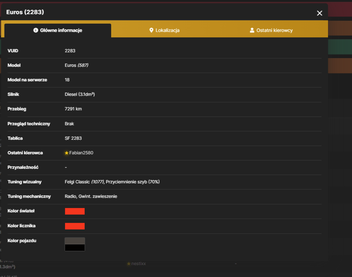Screen dimensions: 352x277
Task: Click the nestixx username below the dialog
Action: click(x=139, y=264)
